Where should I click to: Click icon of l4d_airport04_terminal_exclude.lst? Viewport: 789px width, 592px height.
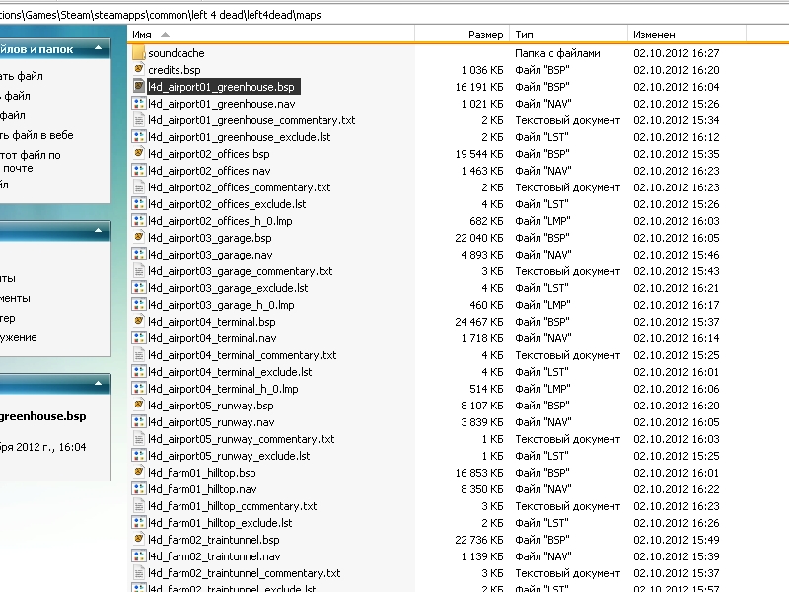coord(138,372)
